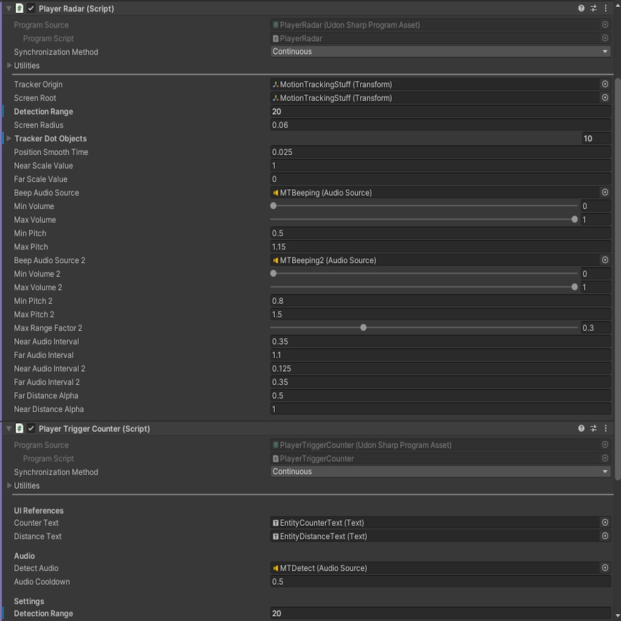Screen dimensions: 621x621
Task: Click object picker for Tracker Origin
Action: 605,84
